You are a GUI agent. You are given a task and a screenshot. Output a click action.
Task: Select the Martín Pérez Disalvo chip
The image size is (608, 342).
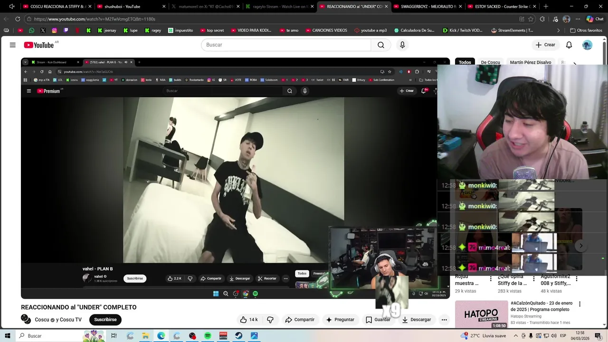531,62
